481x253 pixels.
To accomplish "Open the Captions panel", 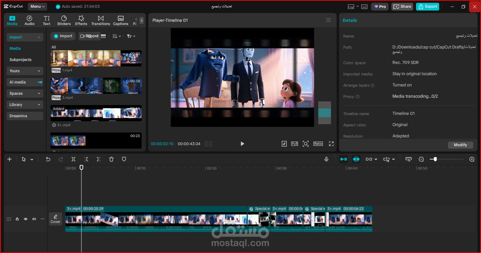I will (x=121, y=20).
